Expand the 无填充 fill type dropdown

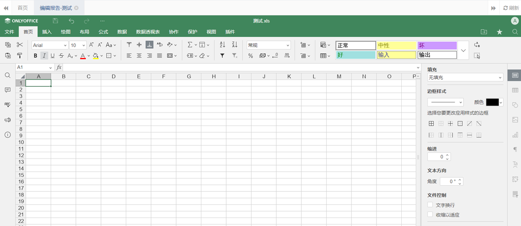point(465,77)
